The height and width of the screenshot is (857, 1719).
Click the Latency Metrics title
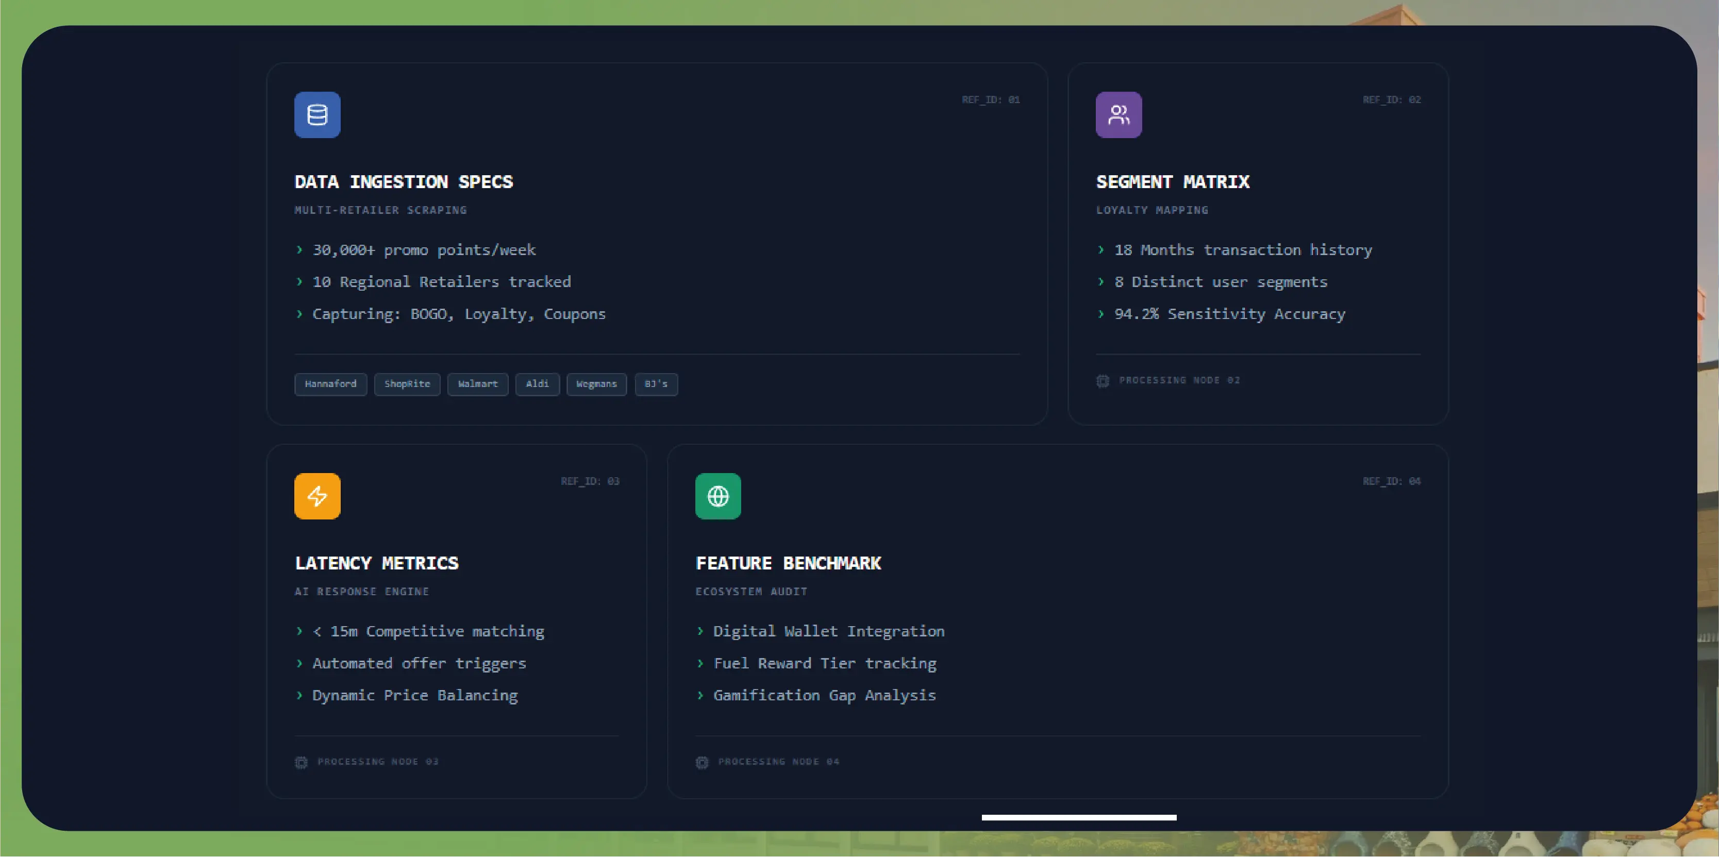click(x=376, y=564)
